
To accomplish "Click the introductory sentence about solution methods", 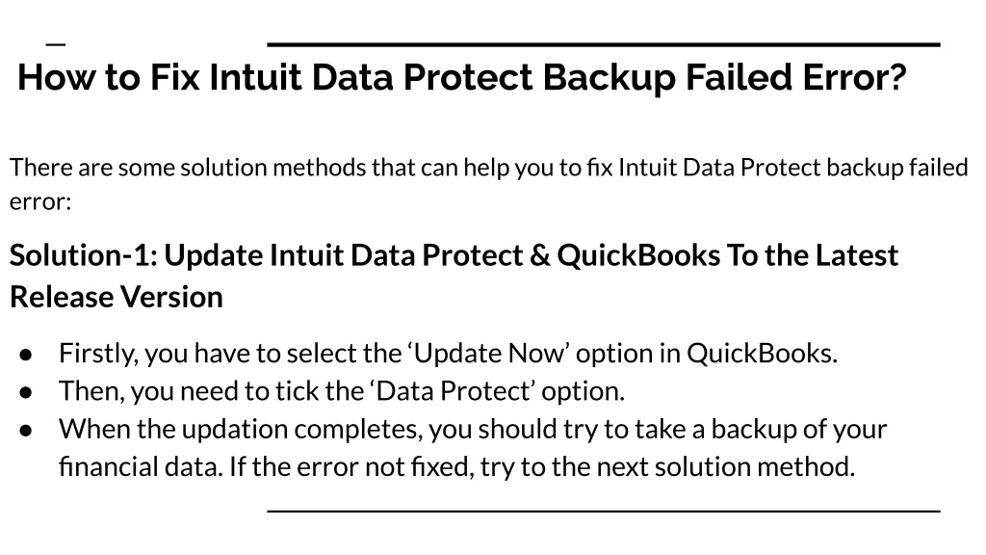I will (488, 184).
